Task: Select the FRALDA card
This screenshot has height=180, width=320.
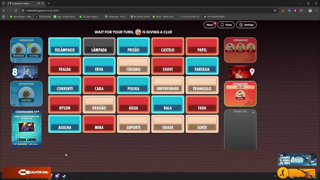Action: pos(65,66)
